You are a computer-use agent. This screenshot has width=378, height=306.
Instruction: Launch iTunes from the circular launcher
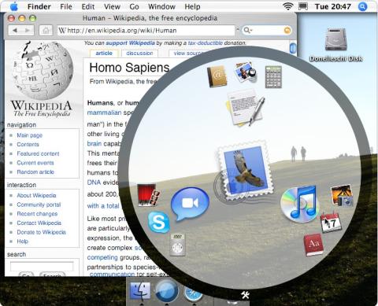[299, 204]
